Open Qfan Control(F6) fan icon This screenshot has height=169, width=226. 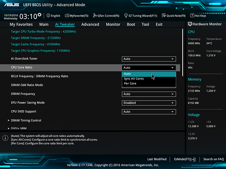[95, 16]
